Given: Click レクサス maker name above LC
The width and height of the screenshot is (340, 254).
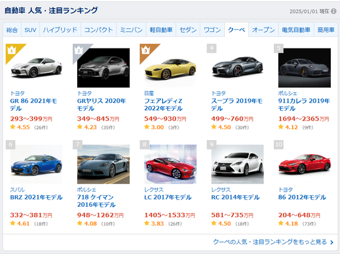Looking at the screenshot, I should pyautogui.click(x=154, y=190).
